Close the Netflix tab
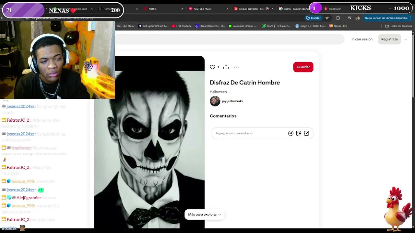This screenshot has width=415, height=233. 182,9
